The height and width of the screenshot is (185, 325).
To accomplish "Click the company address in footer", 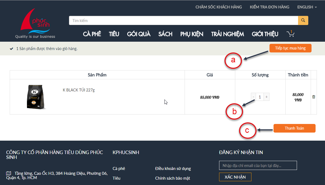I will [x=57, y=176].
